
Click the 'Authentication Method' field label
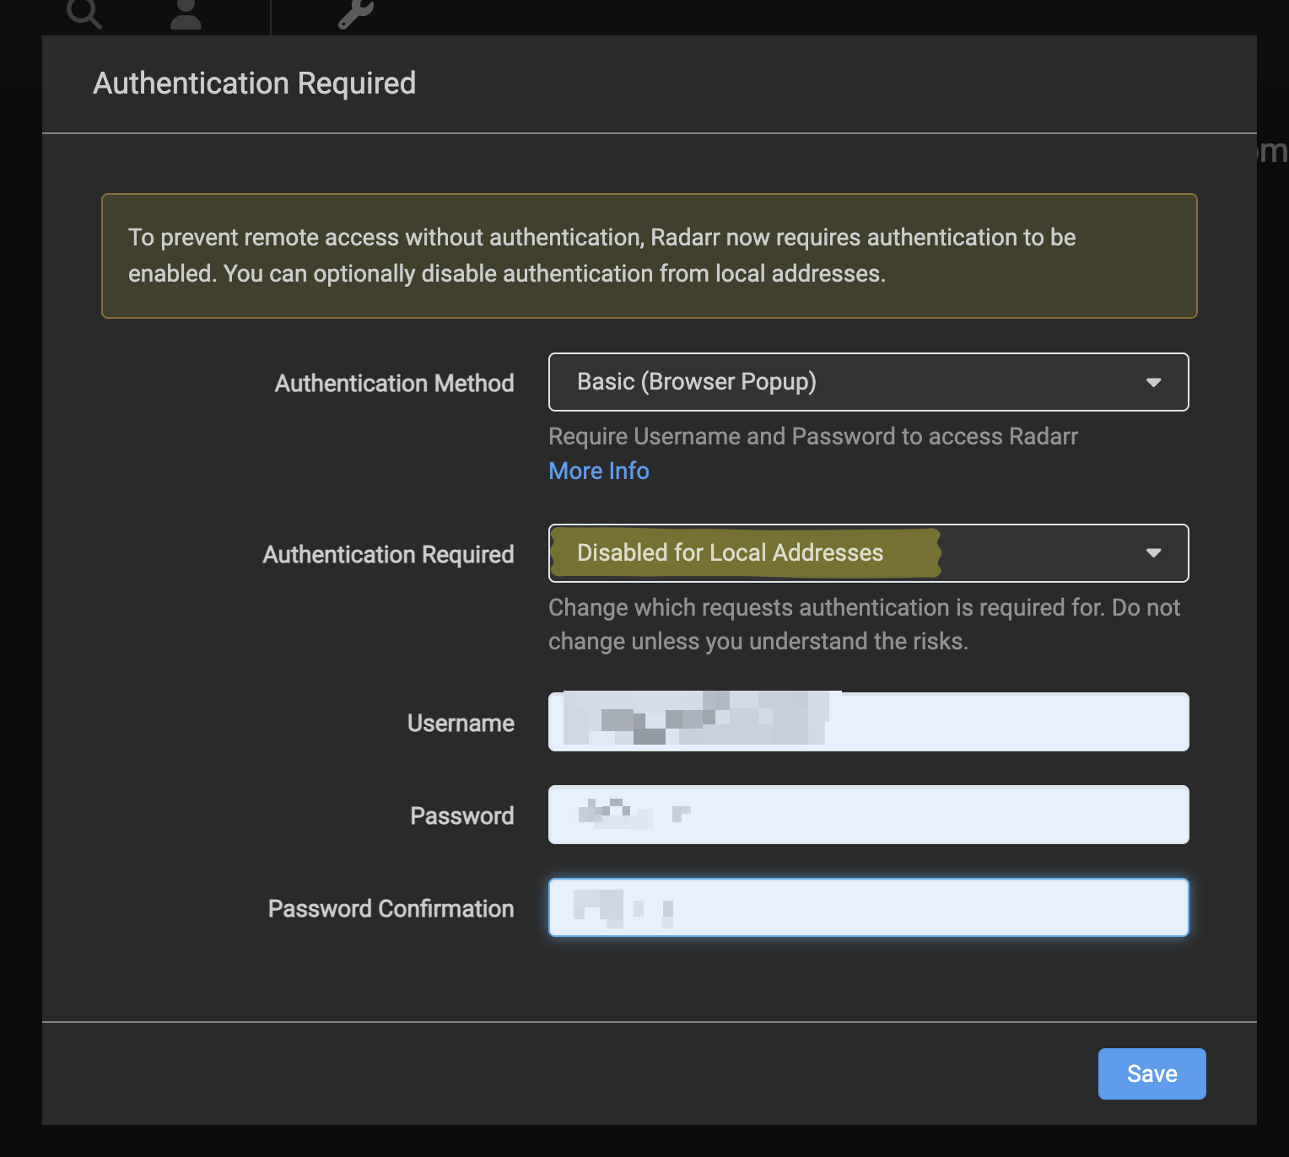tap(394, 384)
